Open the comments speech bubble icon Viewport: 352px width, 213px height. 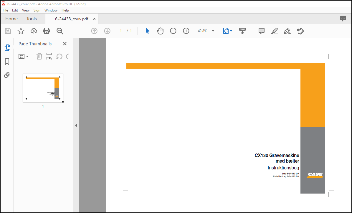[x=343, y=19]
